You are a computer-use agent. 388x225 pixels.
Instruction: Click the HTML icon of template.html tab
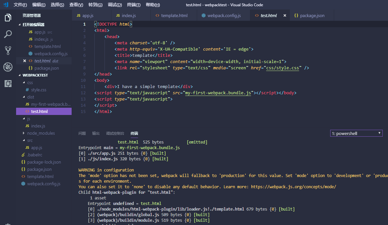157,15
